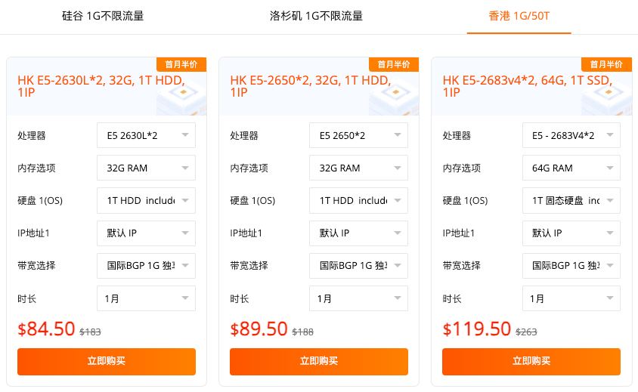The width and height of the screenshot is (638, 392).
Task: Click the $89.50 price text
Action: point(259,329)
